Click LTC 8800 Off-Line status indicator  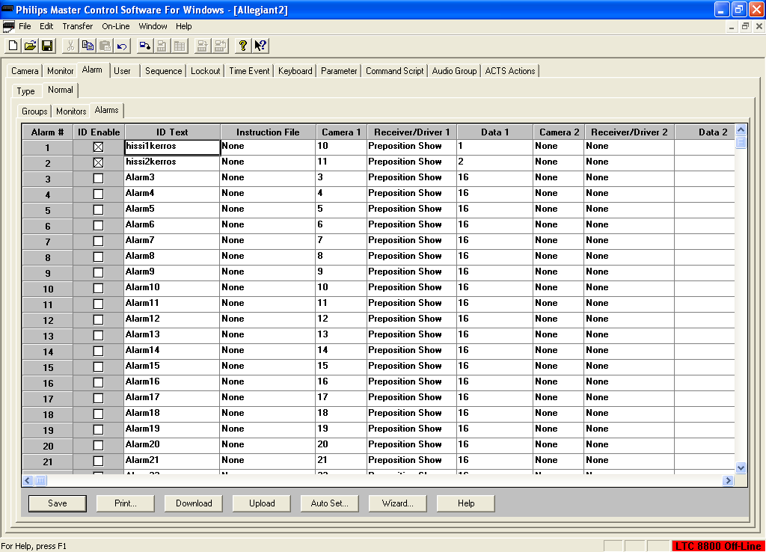718,546
